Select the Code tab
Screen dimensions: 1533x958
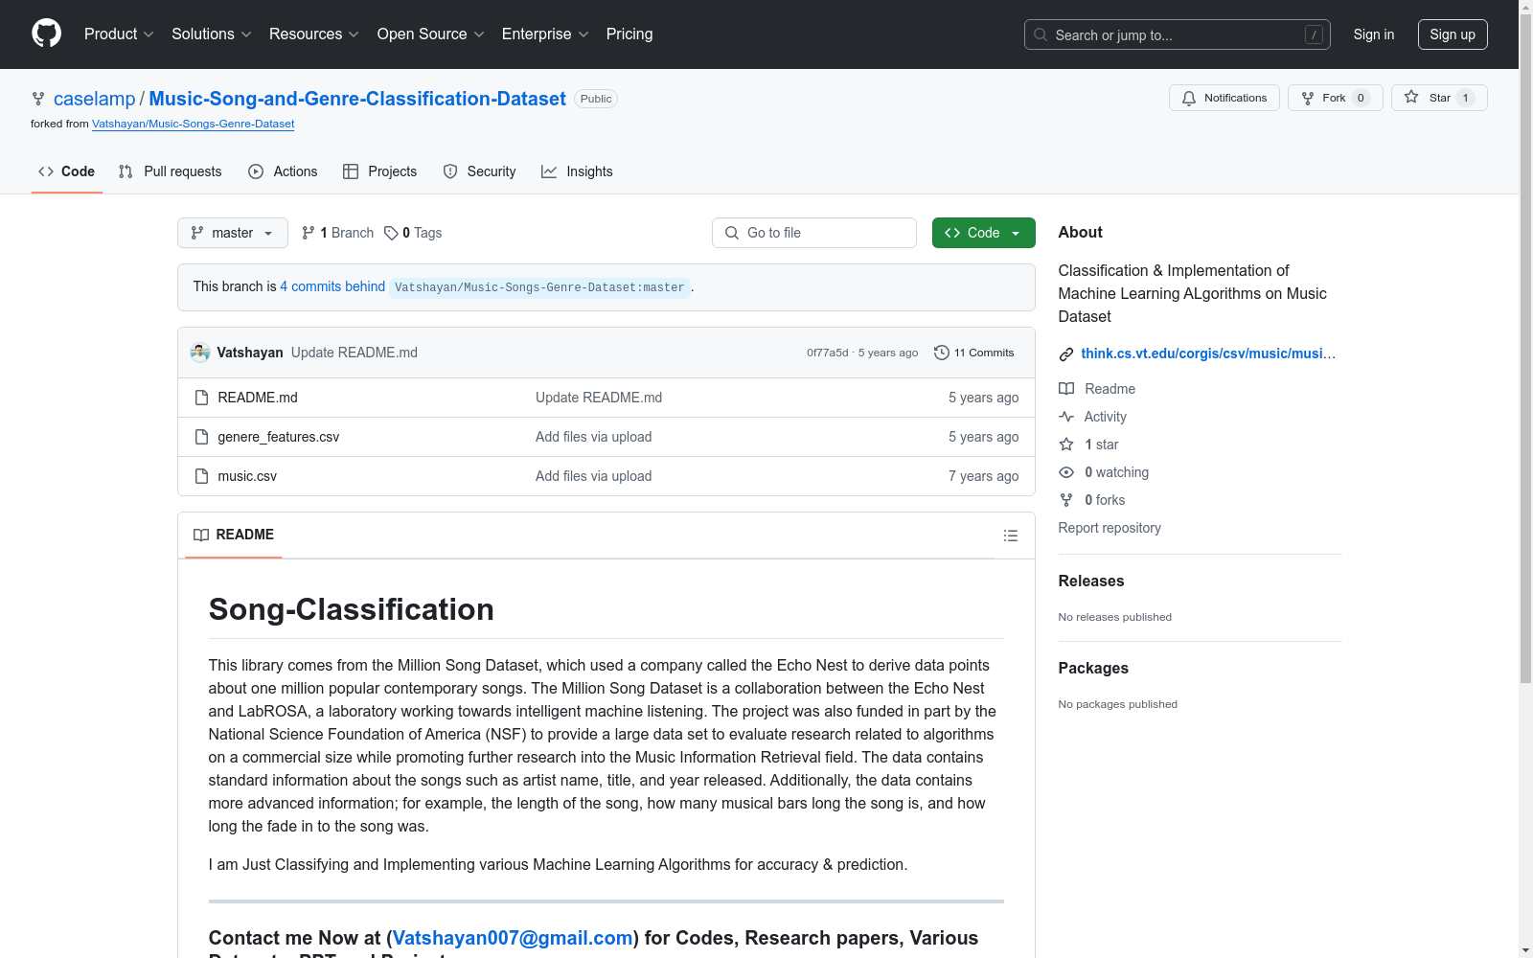coord(67,171)
